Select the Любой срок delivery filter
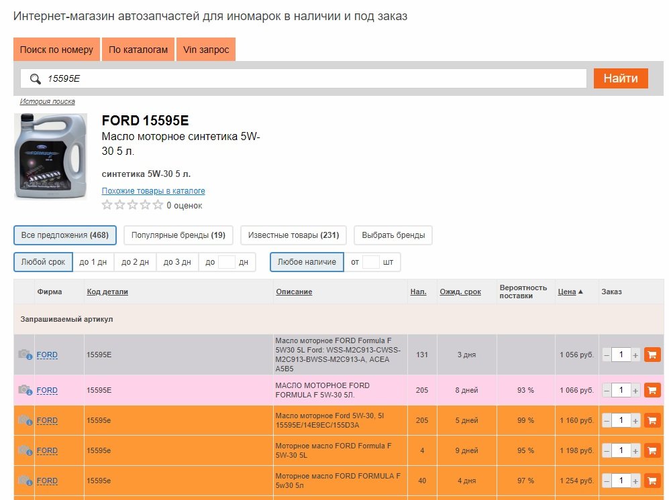 [43, 262]
